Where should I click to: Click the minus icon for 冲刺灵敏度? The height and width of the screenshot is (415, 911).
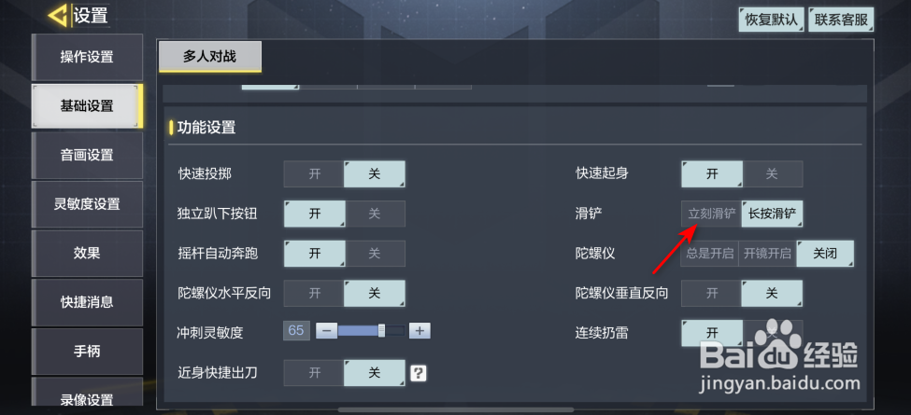[326, 331]
